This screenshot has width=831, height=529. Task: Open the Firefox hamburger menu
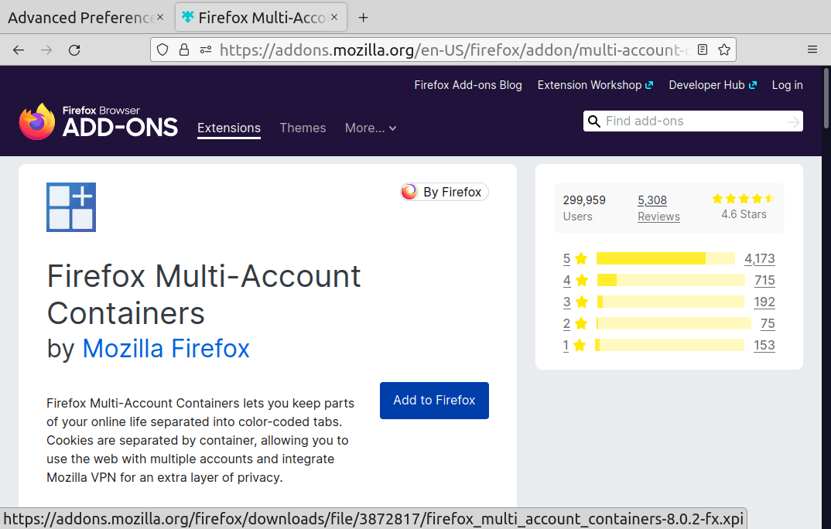[x=812, y=49]
